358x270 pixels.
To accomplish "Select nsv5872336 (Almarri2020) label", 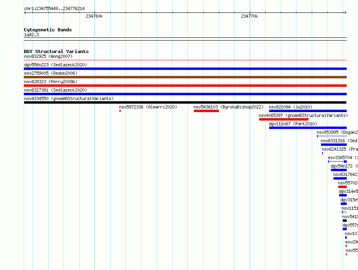I will tap(148, 107).
